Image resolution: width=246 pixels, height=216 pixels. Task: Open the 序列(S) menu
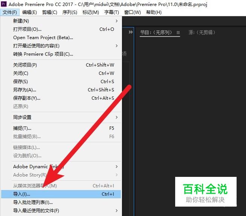point(70,12)
